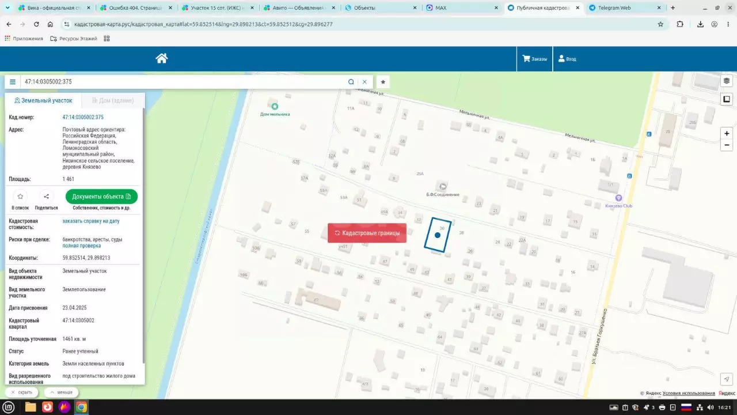Click the search magnifier icon
Screen dimensions: 737x415
click(351, 82)
